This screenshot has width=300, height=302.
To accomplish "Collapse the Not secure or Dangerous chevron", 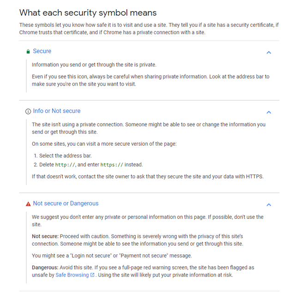I will click(x=269, y=204).
